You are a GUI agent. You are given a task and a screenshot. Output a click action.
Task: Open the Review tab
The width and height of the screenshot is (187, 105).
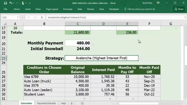(x=91, y=9)
